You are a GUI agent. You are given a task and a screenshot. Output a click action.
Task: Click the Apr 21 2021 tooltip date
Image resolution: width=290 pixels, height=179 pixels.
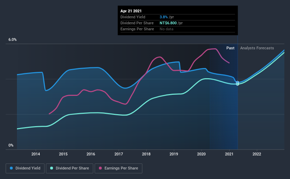tap(131, 11)
